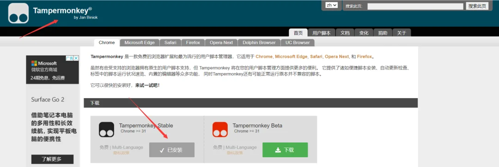The width and height of the screenshot is (499, 167).
Task: Click the 搜索此页 search button
Action: (x=477, y=6)
